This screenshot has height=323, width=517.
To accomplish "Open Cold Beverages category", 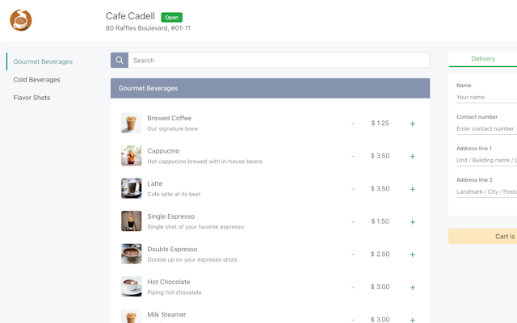I will click(36, 80).
